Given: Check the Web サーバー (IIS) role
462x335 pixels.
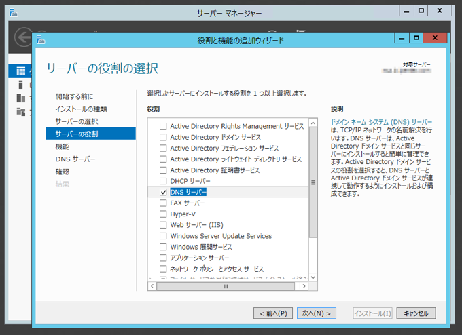Looking at the screenshot, I should (x=163, y=225).
